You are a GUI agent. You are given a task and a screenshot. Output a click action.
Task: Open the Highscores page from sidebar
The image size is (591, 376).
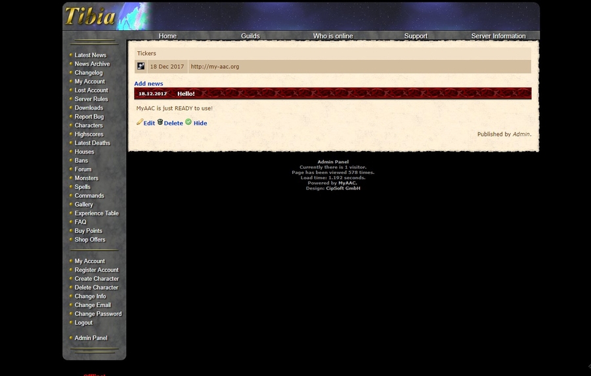coord(89,134)
